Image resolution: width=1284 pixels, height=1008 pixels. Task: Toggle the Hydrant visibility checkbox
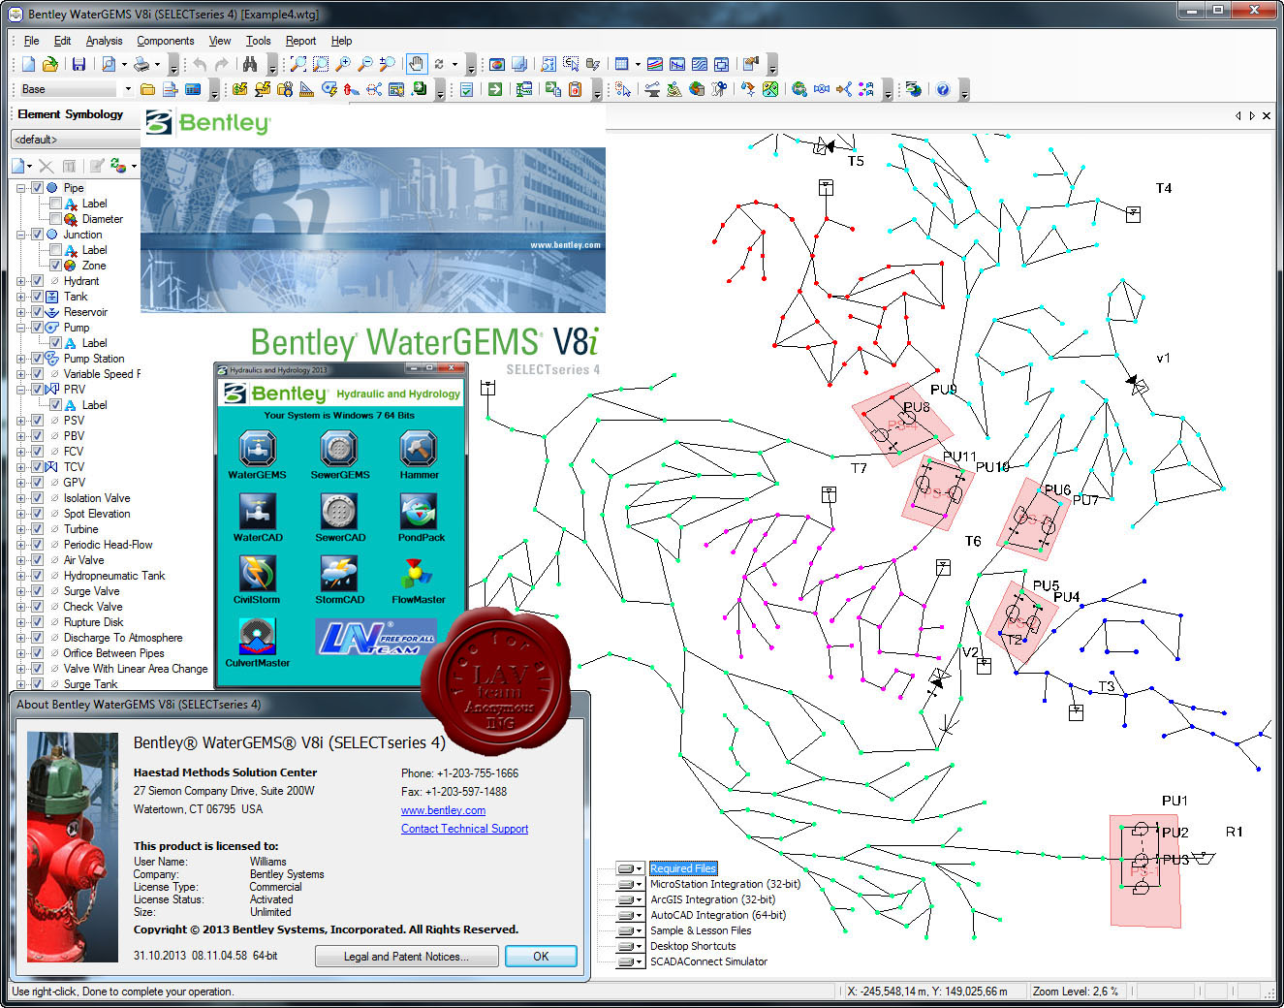pyautogui.click(x=37, y=281)
